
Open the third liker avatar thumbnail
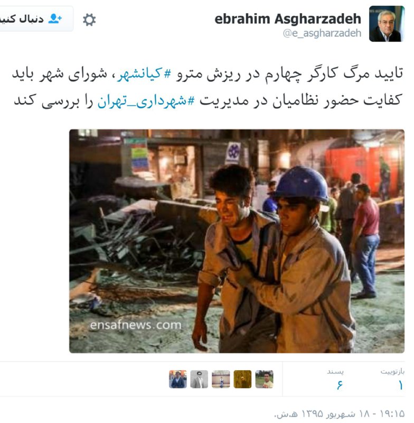click(221, 379)
